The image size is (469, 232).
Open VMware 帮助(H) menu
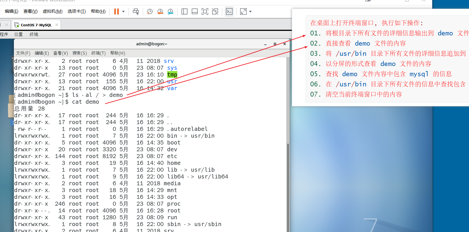click(x=98, y=11)
